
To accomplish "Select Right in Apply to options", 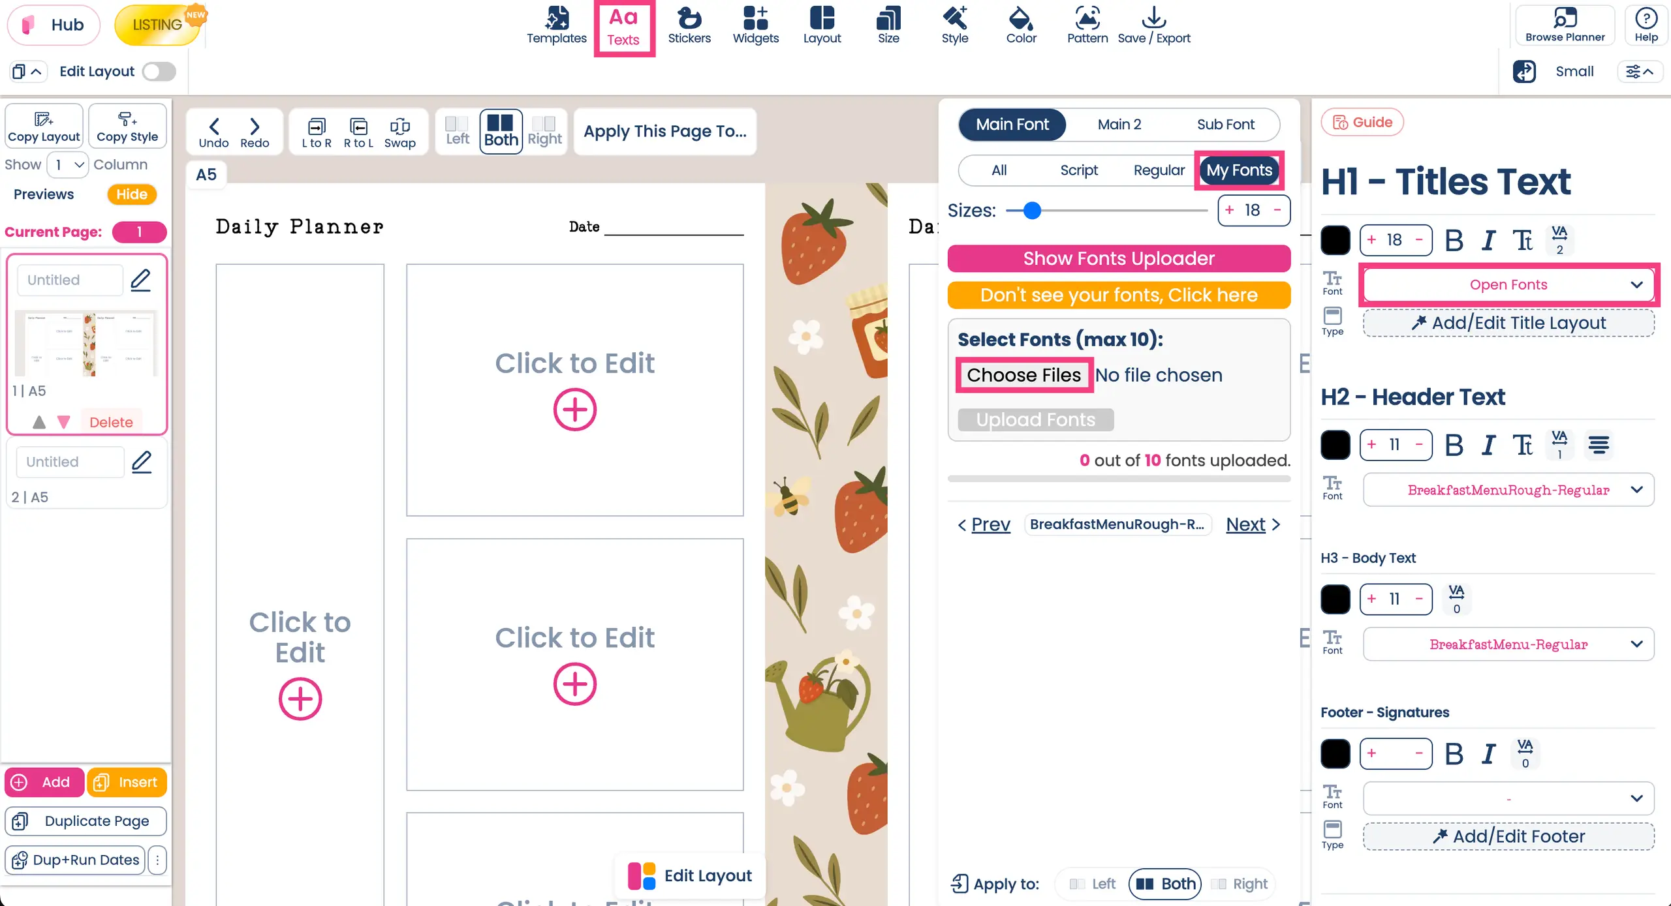I will 1239,884.
